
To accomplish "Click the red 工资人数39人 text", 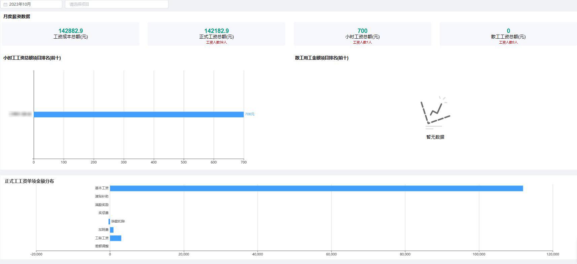I will 216,42.
